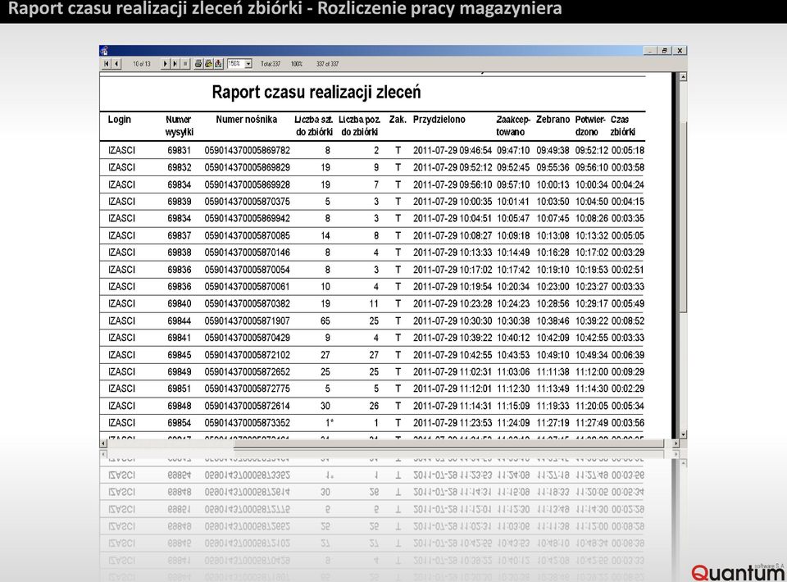Viewport: 787px width, 582px height.
Task: Go to next report page
Action: click(165, 64)
